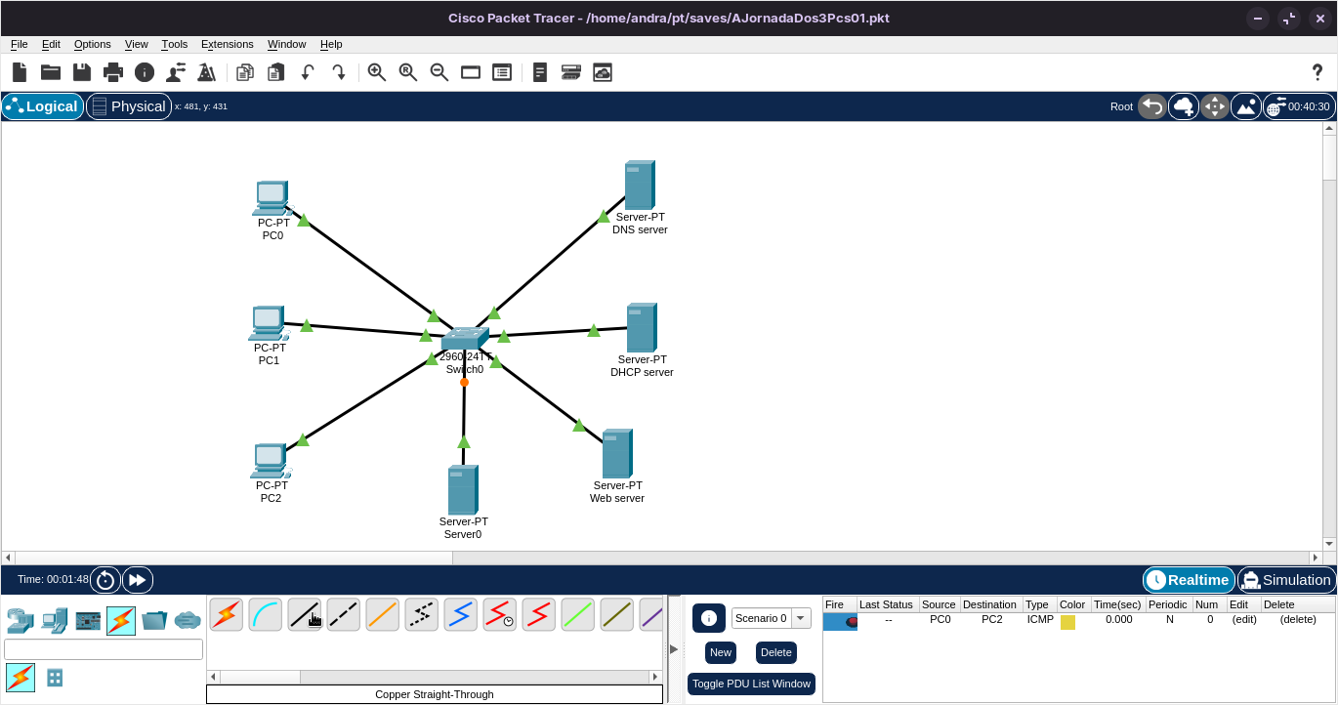Select the Connections lightning category
Image resolution: width=1338 pixels, height=705 pixels.
[121, 620]
